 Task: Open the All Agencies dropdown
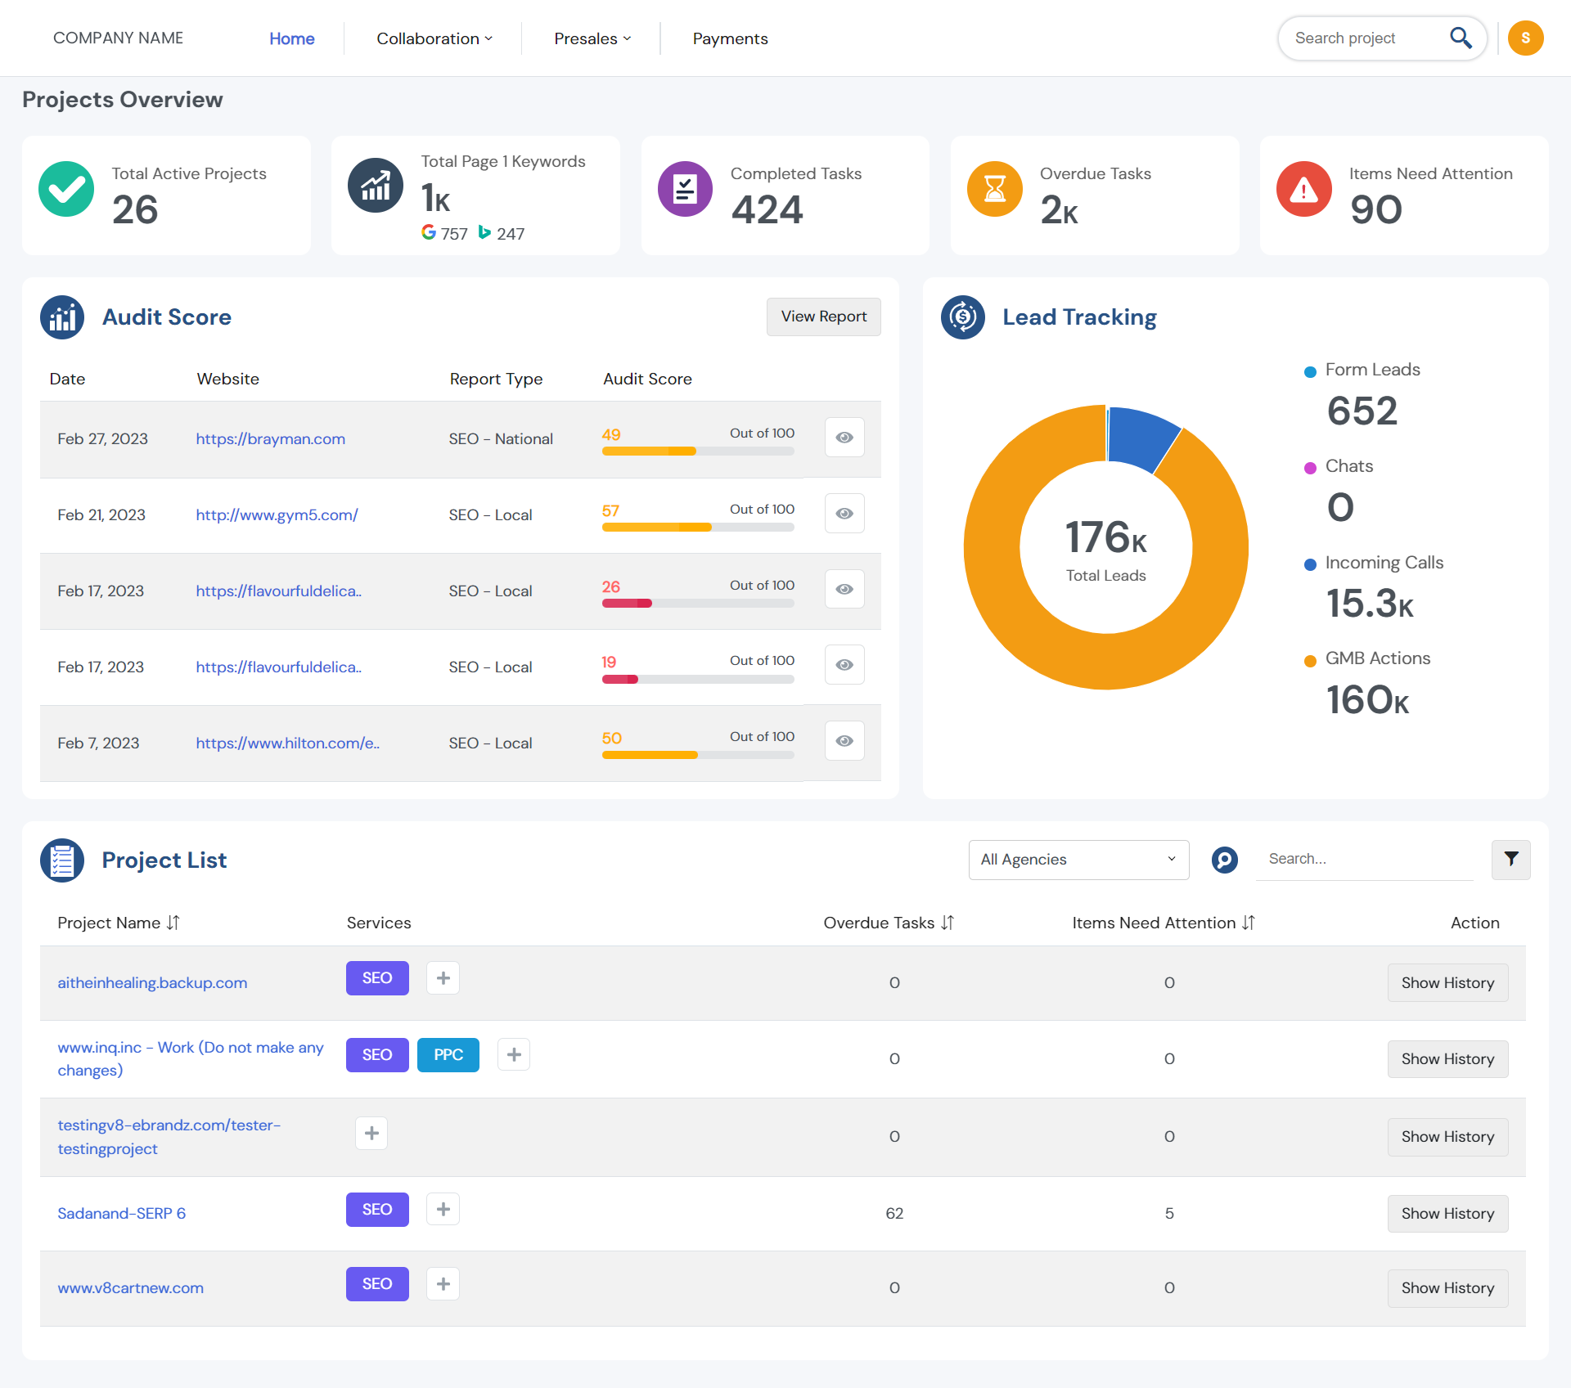pos(1078,860)
